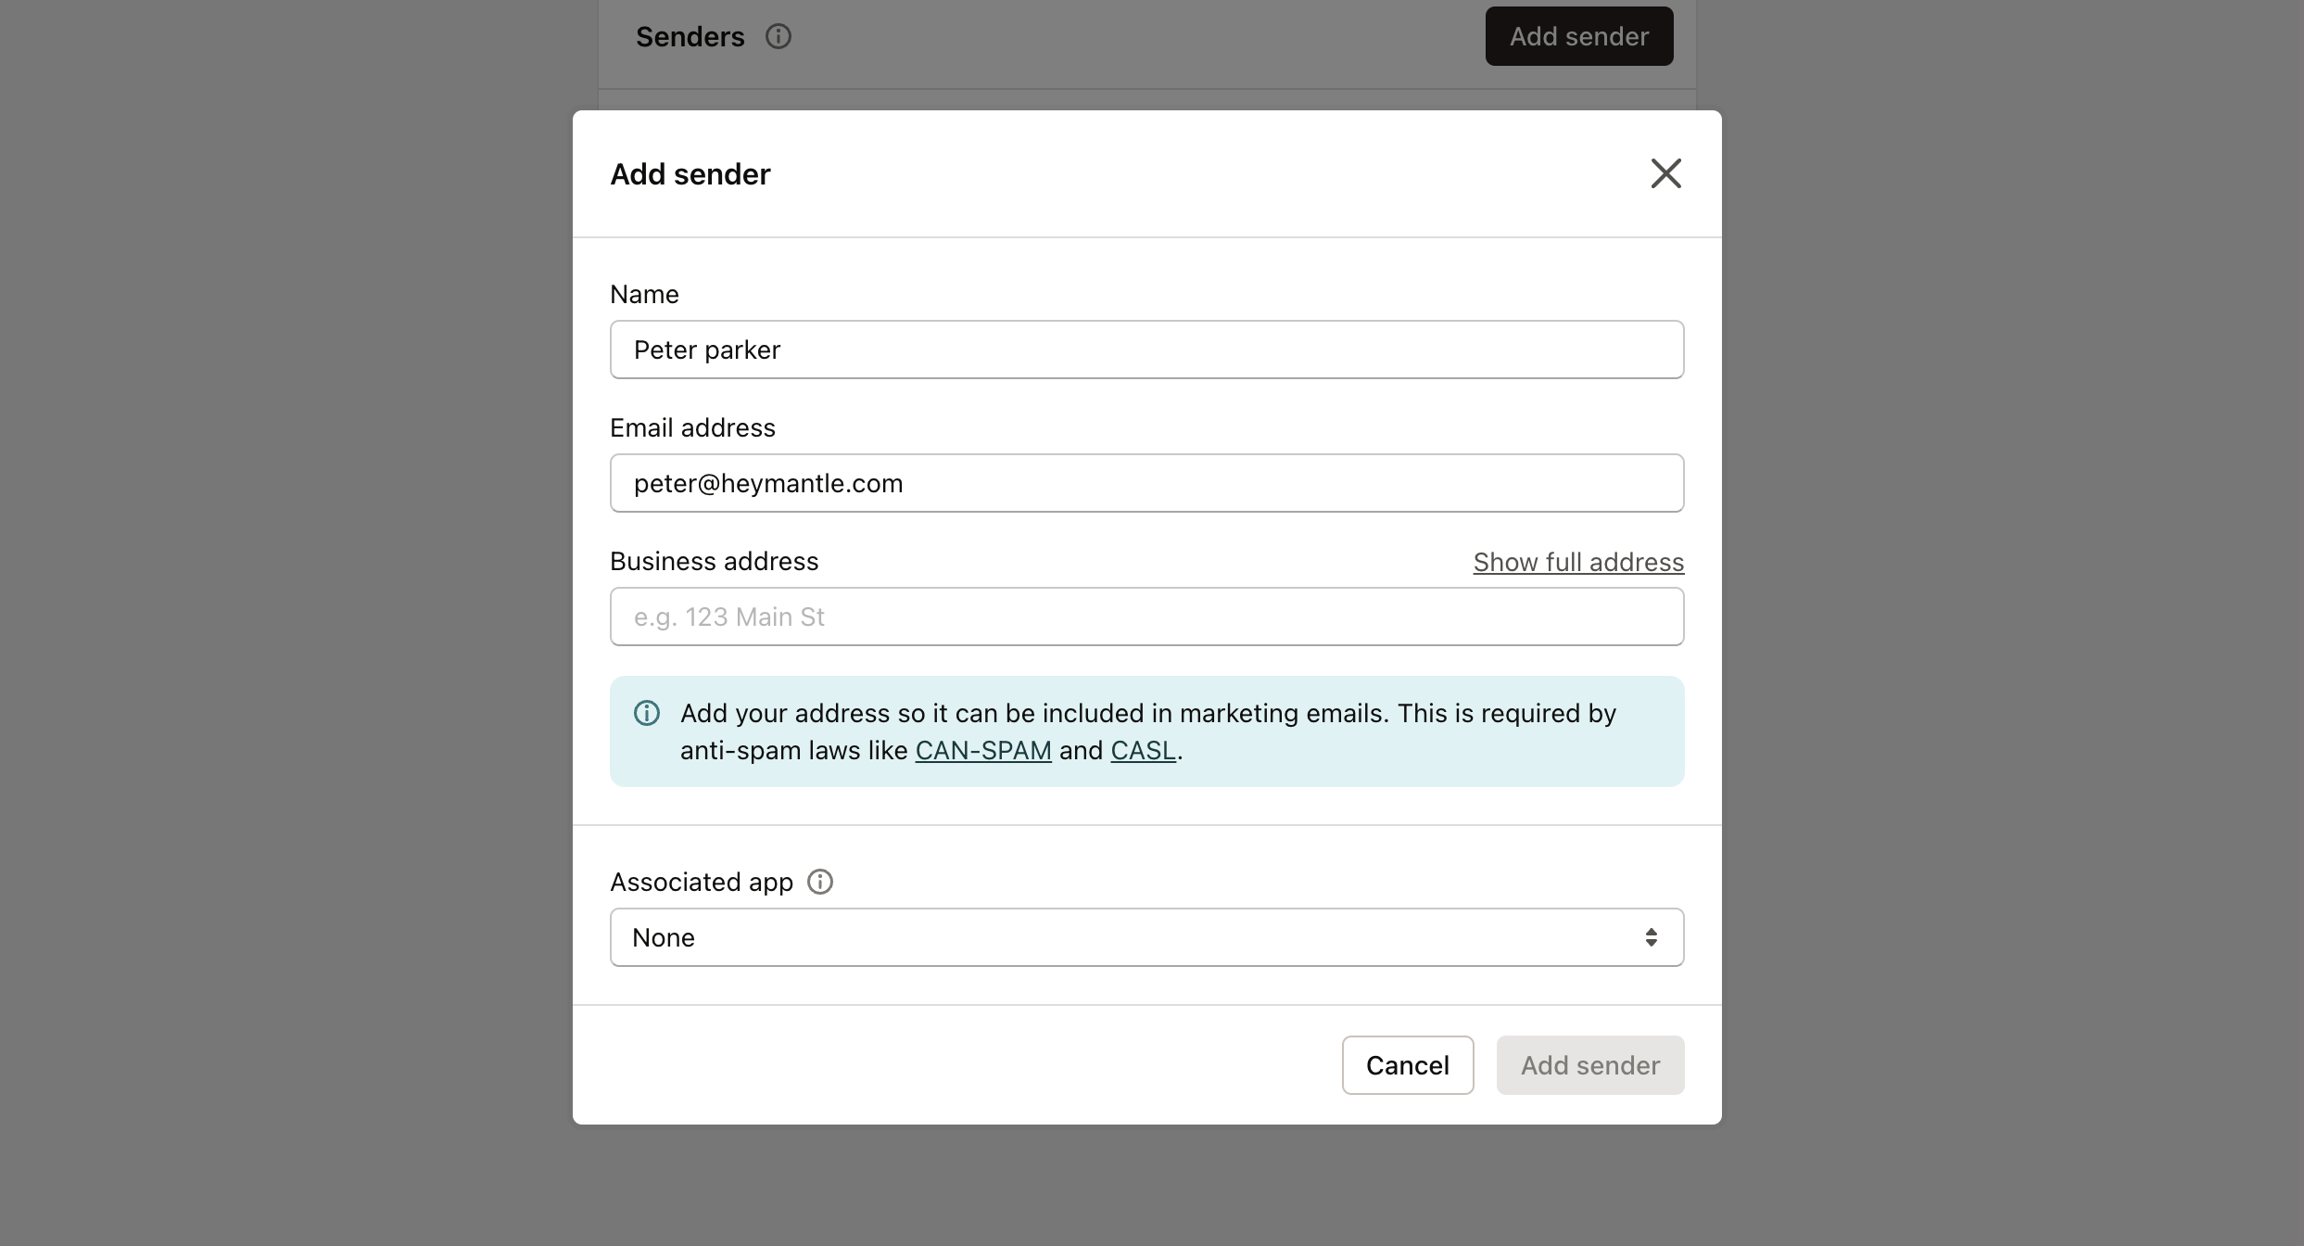Focus the Email address input field

1146,483
